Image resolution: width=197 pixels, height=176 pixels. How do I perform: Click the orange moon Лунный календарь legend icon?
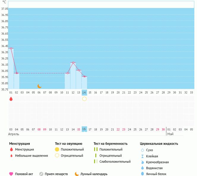click(x=77, y=174)
